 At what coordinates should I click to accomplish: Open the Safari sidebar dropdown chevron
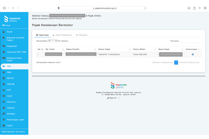coord(8,8)
